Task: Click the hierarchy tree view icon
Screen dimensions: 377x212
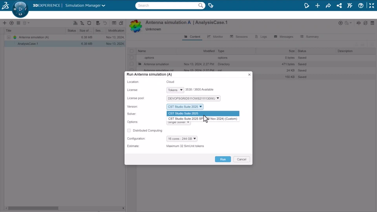Action: [75, 23]
